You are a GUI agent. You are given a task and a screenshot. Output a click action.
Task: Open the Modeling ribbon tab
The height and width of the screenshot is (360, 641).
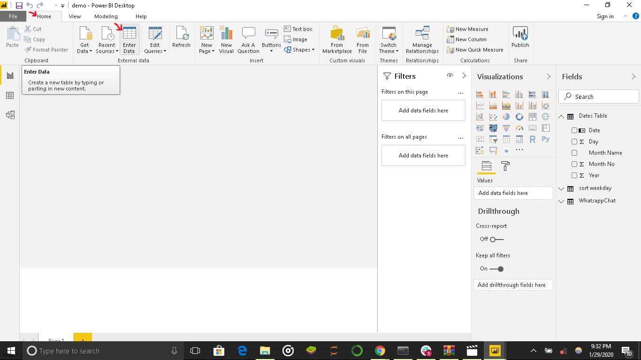pyautogui.click(x=106, y=16)
